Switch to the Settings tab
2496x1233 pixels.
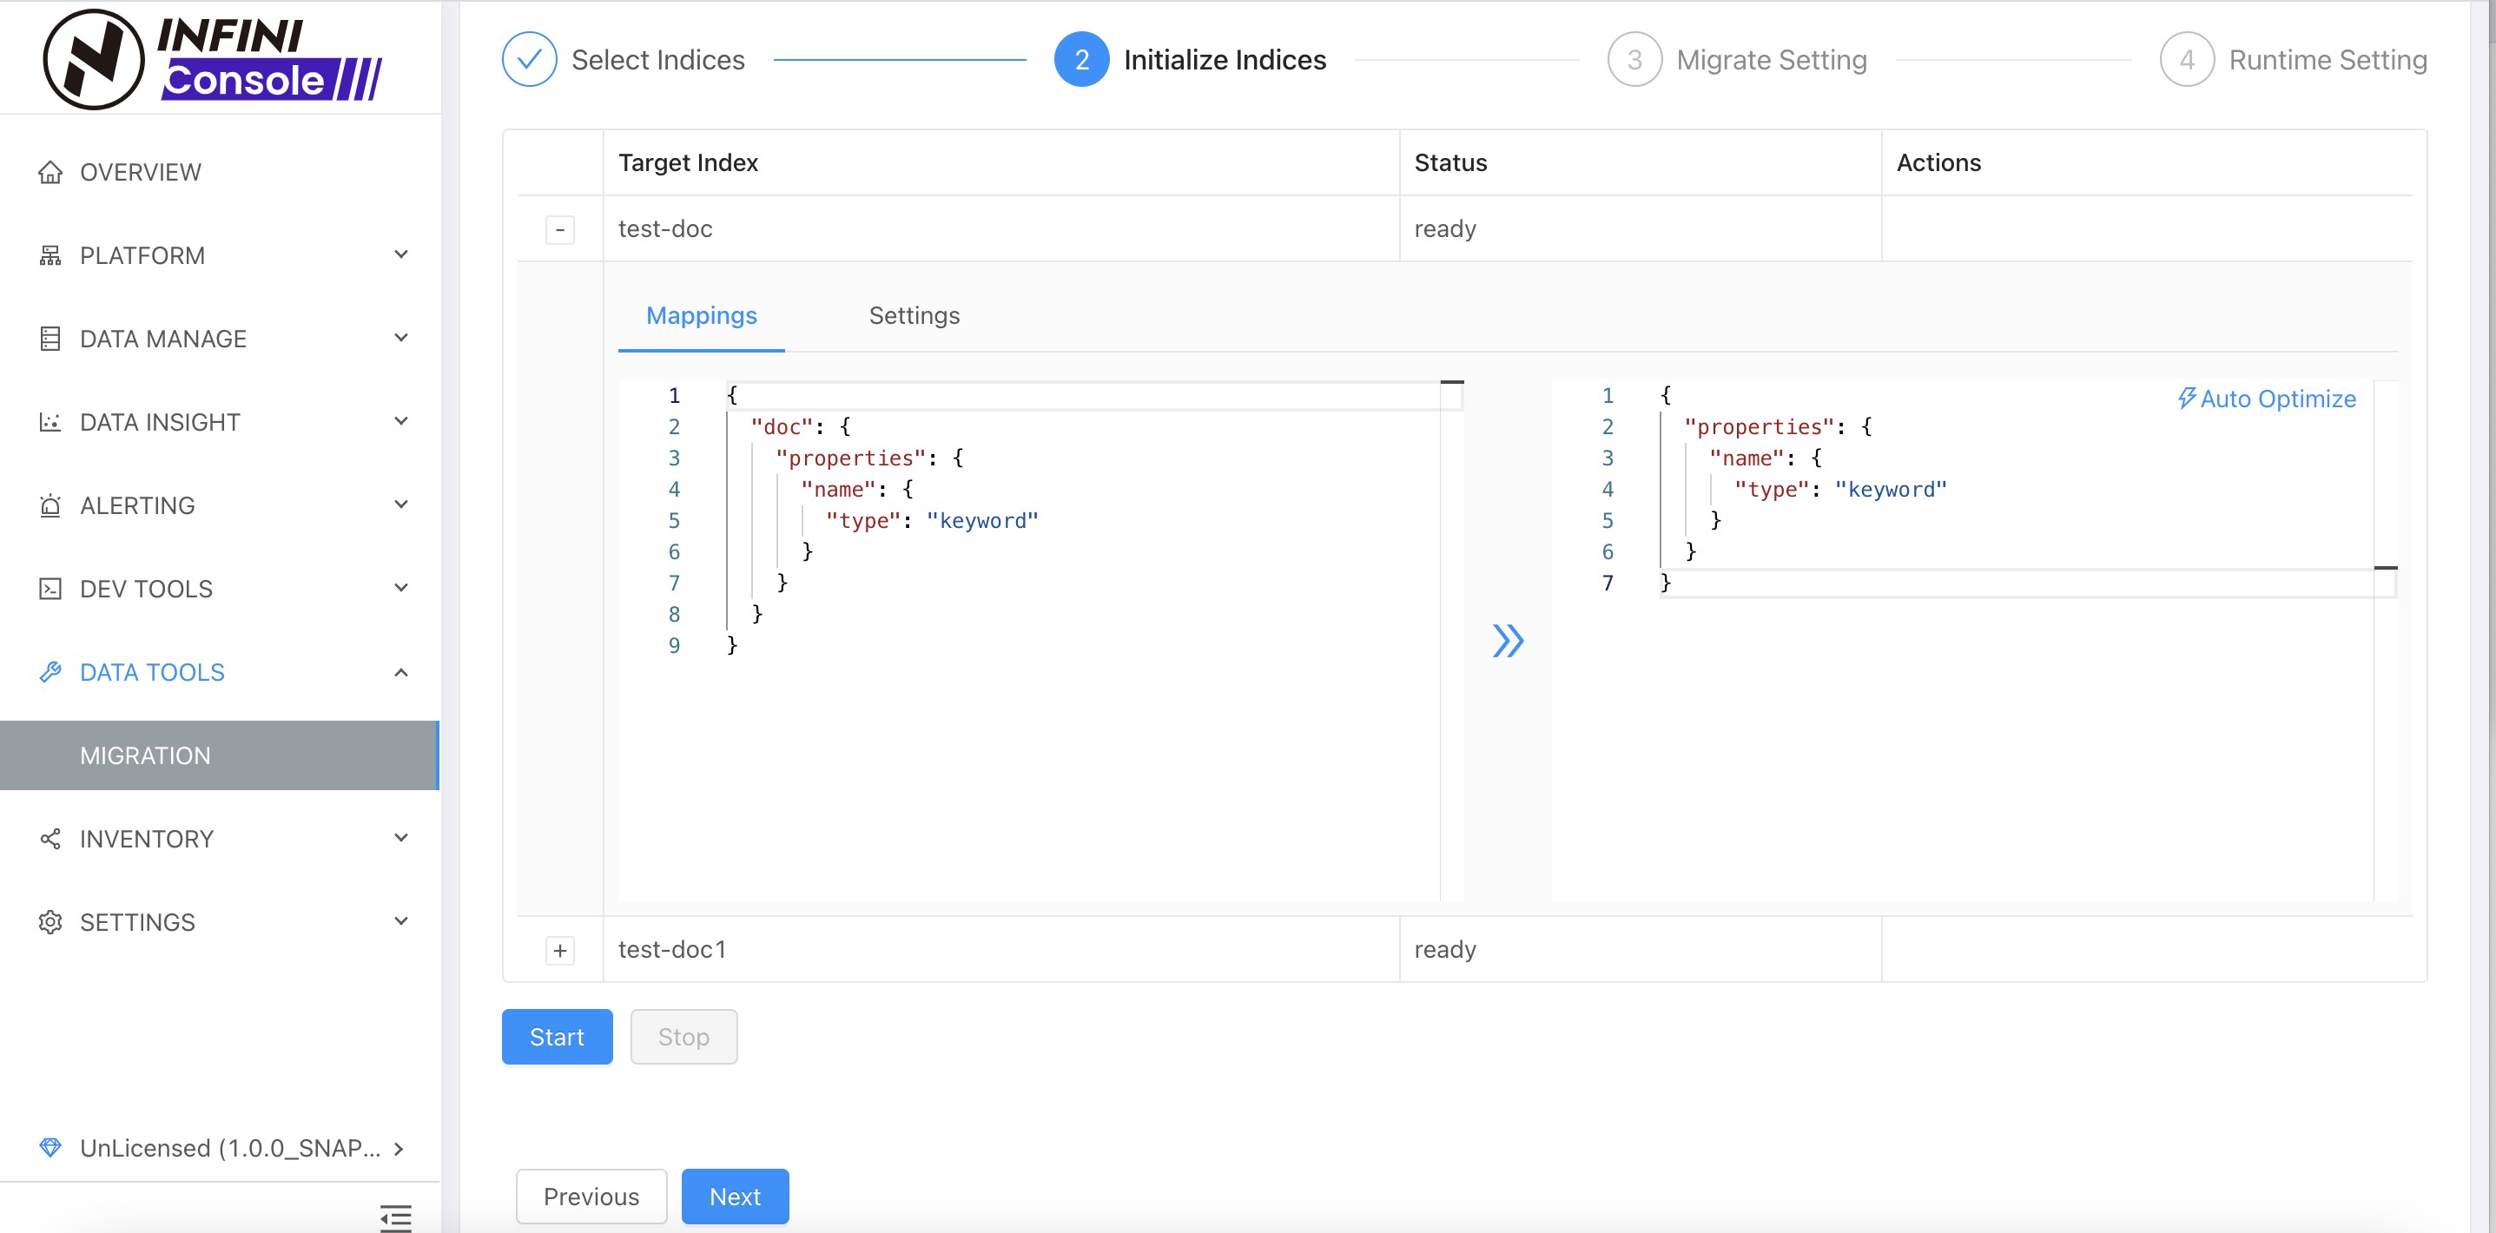pos(914,316)
